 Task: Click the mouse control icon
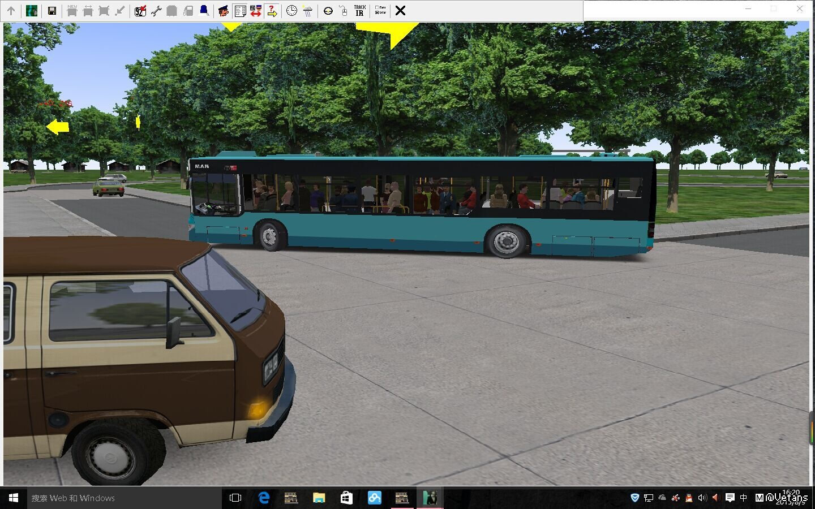pos(344,11)
